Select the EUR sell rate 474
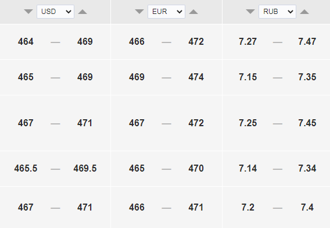Screen dimensions: 330x228 tap(196, 77)
